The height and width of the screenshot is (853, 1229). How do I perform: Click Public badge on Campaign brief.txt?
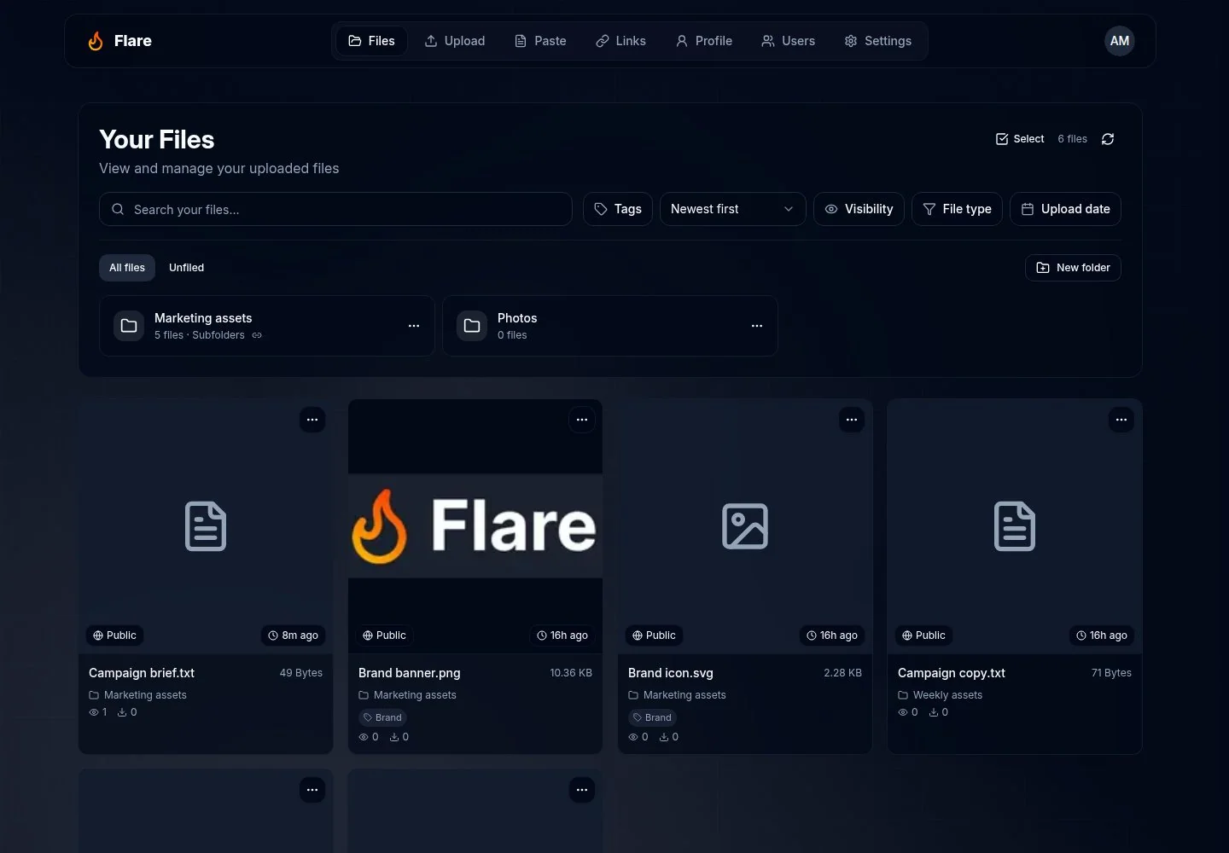coord(114,635)
